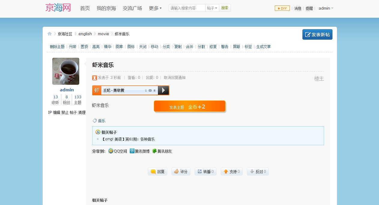The height and width of the screenshot is (205, 379).
Task: Share post to 腾讯微博
Action: coord(140,151)
